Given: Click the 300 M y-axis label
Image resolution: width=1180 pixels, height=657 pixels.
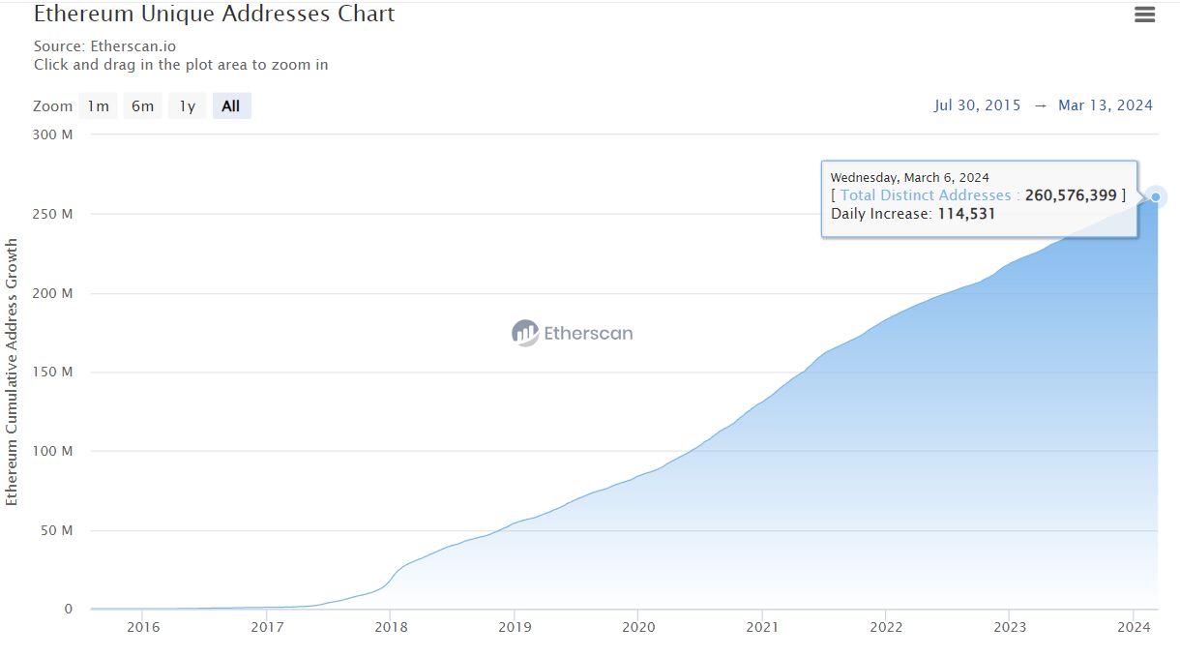Looking at the screenshot, I should click(53, 134).
